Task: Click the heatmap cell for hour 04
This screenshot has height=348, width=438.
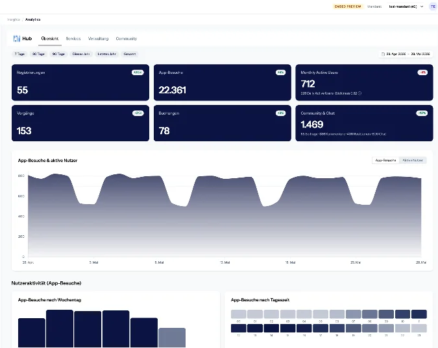Action: click(x=304, y=314)
